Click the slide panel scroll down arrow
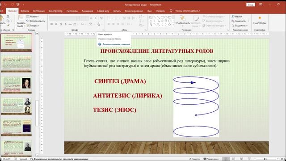Screen dimensions: 286x161 (x=37, y=155)
